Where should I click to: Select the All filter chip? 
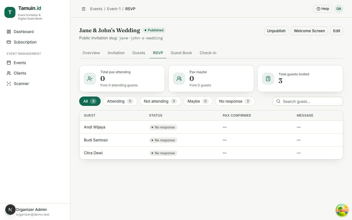[x=90, y=101]
